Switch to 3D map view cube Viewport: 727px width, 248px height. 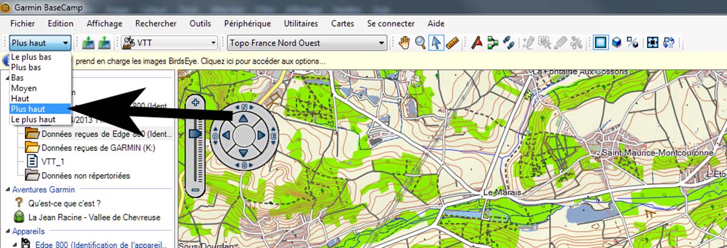617,43
